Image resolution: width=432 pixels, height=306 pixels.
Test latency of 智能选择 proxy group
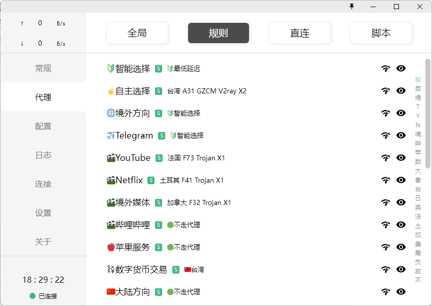point(386,69)
